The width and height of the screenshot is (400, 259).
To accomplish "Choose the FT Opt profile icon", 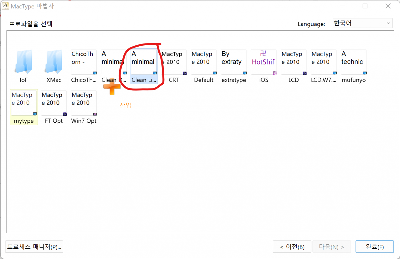I will 54,103.
